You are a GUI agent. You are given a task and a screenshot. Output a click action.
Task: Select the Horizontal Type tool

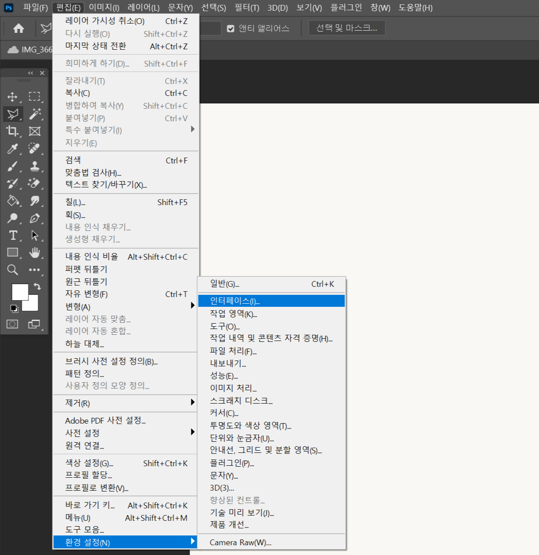pyautogui.click(x=13, y=235)
